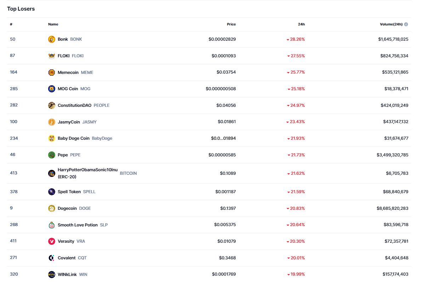Click the Pepe frog logo icon
Image resolution: width=432 pixels, height=282 pixels.
point(52,155)
